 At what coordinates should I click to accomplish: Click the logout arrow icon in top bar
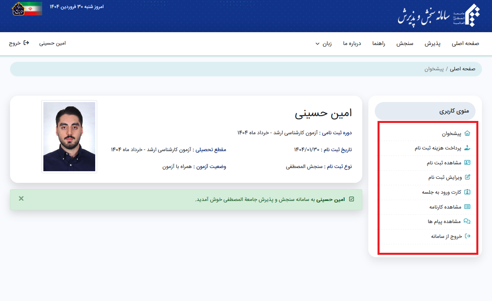point(26,43)
